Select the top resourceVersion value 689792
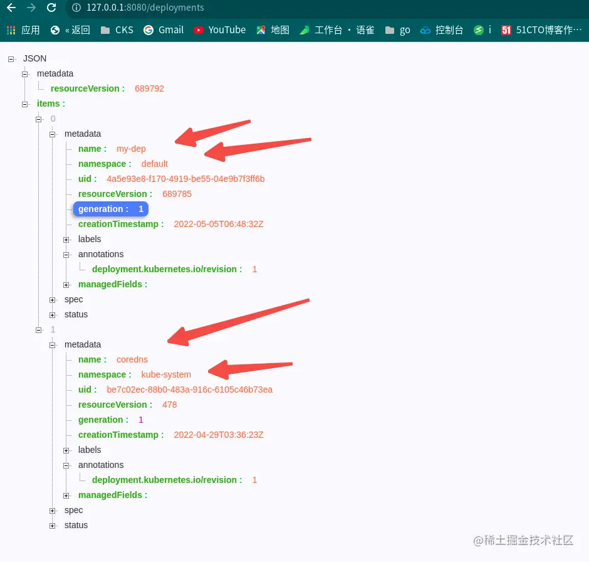This screenshot has width=589, height=562. click(149, 88)
